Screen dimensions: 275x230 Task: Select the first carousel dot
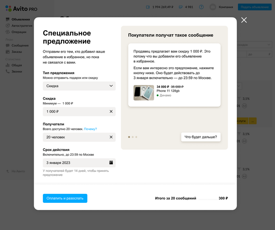point(129,137)
